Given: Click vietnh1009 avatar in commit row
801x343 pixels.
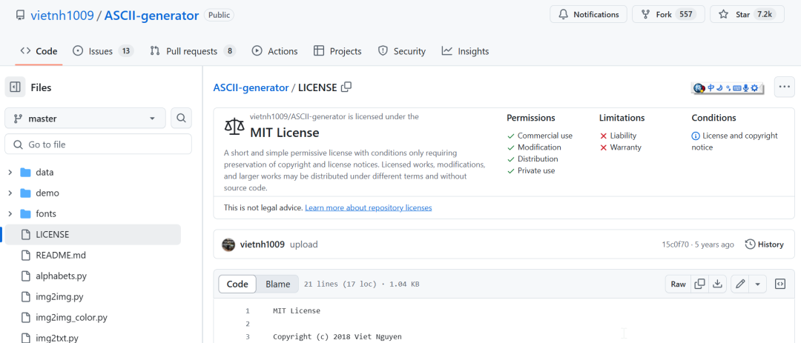Looking at the screenshot, I should coord(228,244).
